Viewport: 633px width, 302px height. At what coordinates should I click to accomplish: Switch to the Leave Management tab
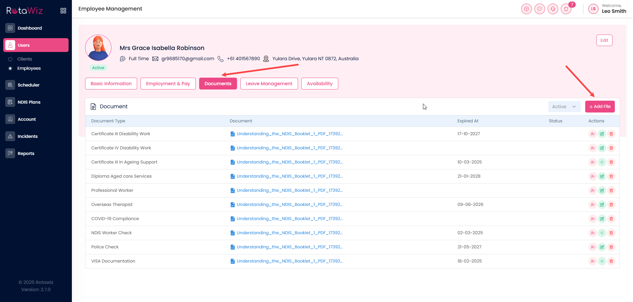(269, 84)
